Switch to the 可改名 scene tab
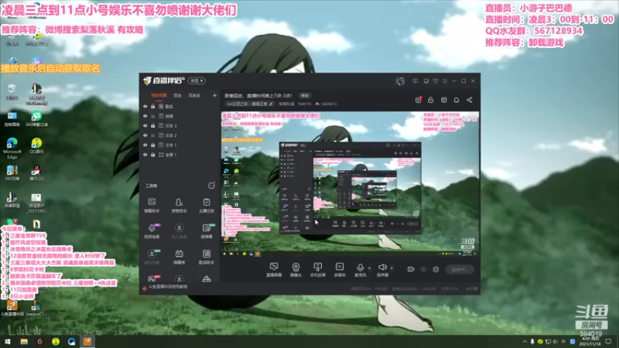 [x=194, y=95]
